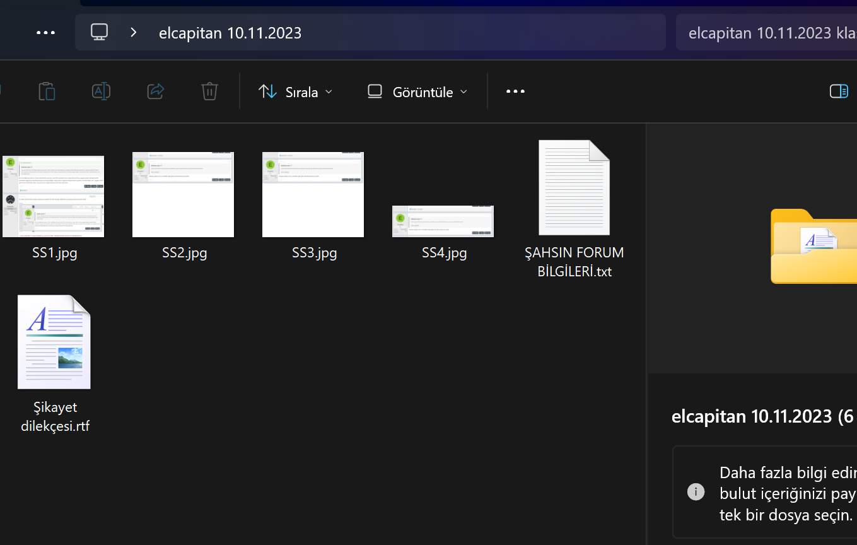Click the computer icon in address bar

pos(99,32)
